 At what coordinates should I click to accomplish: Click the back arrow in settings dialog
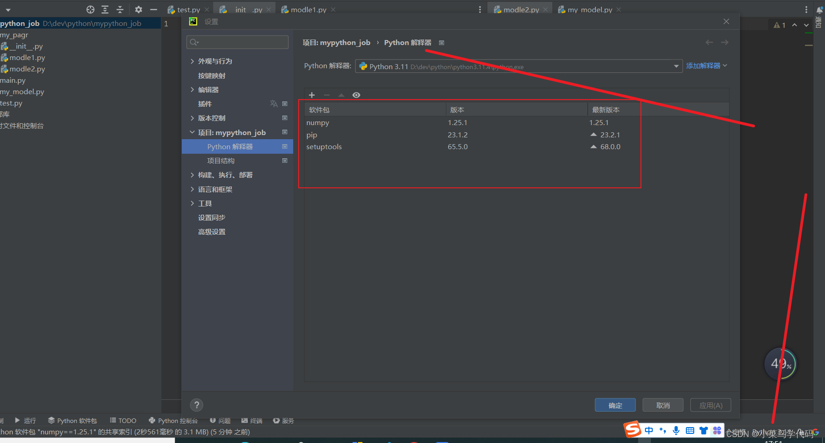[710, 42]
